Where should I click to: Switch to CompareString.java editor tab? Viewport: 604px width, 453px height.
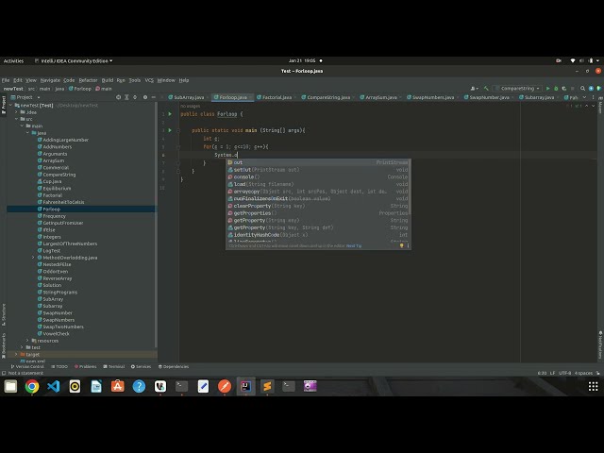pos(326,97)
